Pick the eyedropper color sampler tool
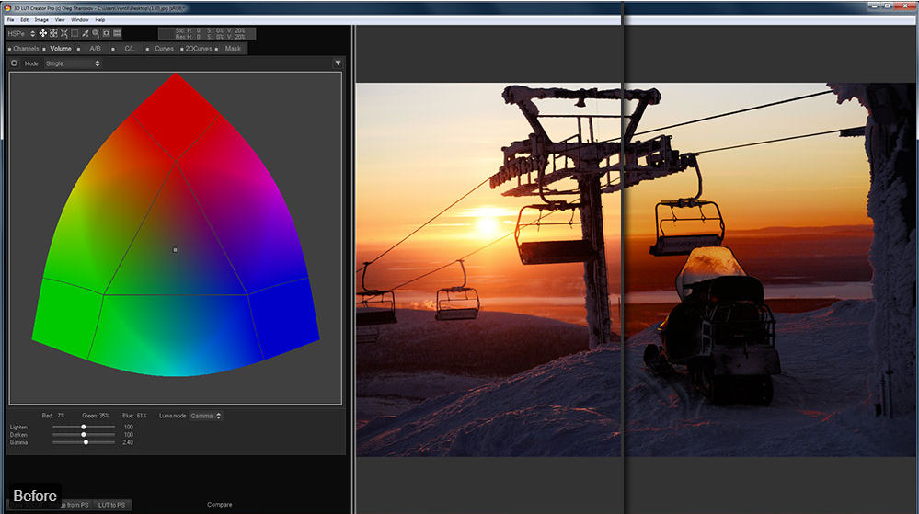919x514 pixels. (x=85, y=33)
